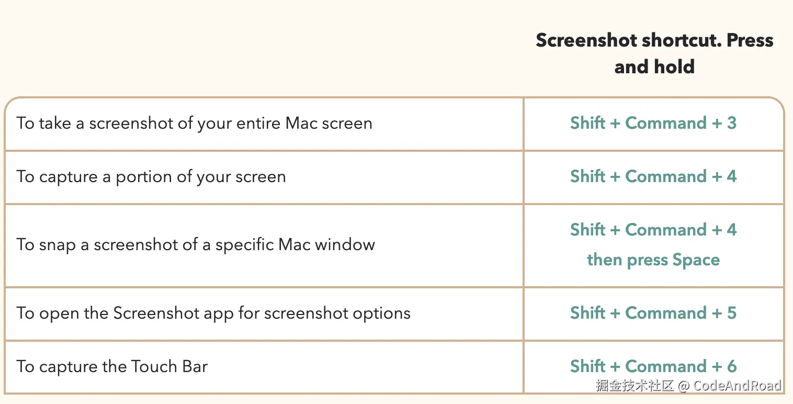Click the '@' symbol in the watermark
The image size is (793, 404).
pos(683,386)
